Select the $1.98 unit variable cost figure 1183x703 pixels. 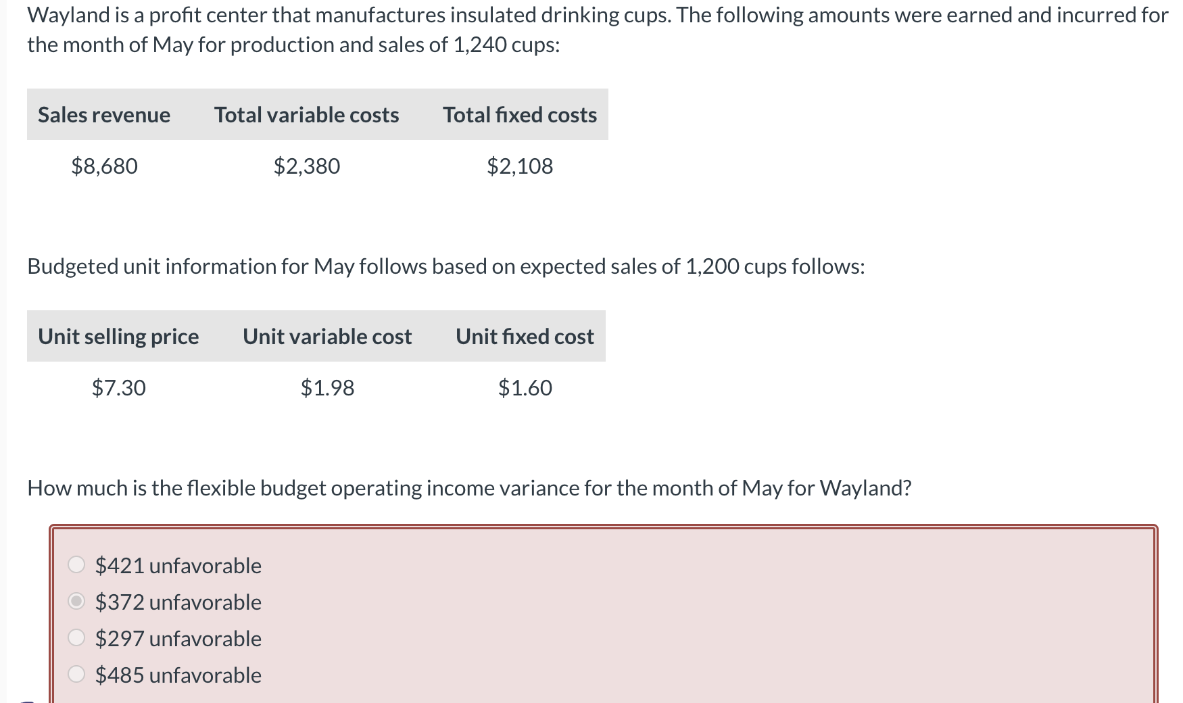(x=328, y=387)
